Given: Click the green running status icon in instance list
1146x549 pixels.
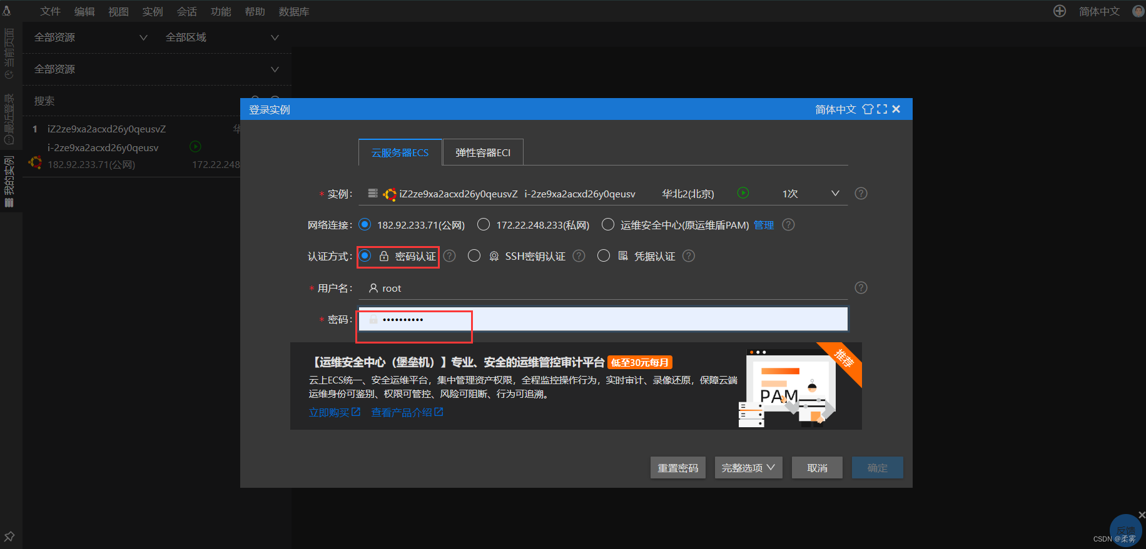Looking at the screenshot, I should tap(195, 147).
